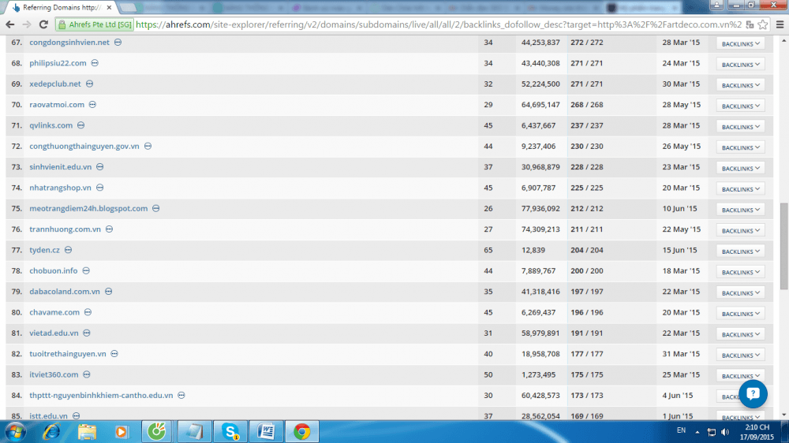Click the browser forward arrow
This screenshot has width=789, height=443.
(27, 24)
